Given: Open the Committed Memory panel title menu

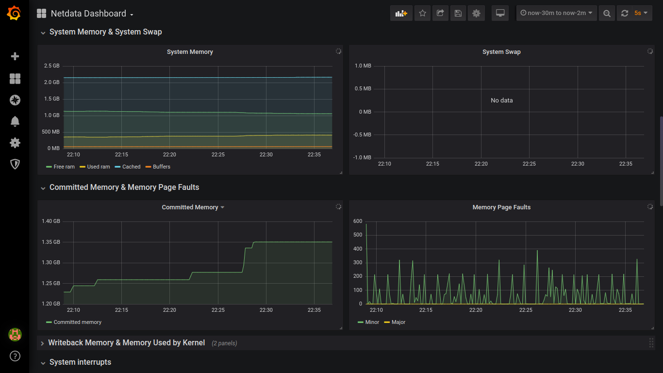Looking at the screenshot, I should (x=193, y=207).
